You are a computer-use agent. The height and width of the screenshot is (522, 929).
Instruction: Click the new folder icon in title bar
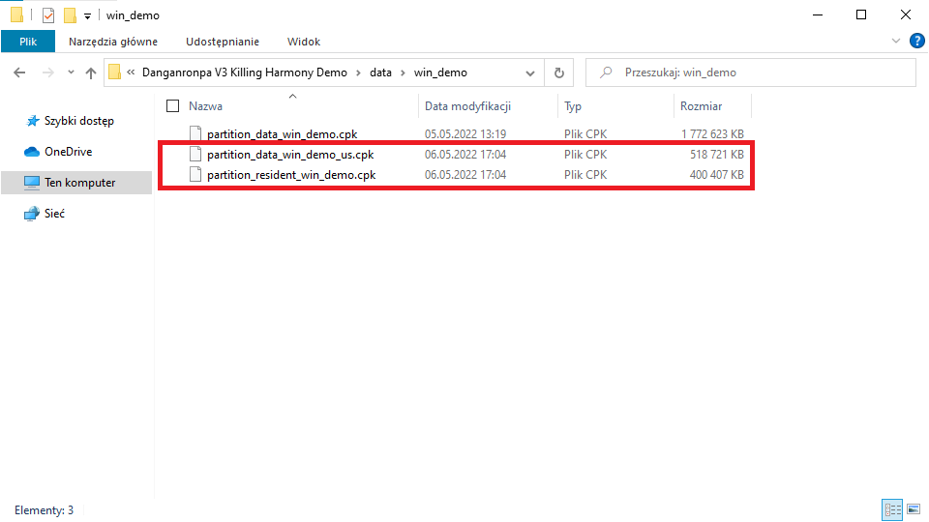[70, 15]
